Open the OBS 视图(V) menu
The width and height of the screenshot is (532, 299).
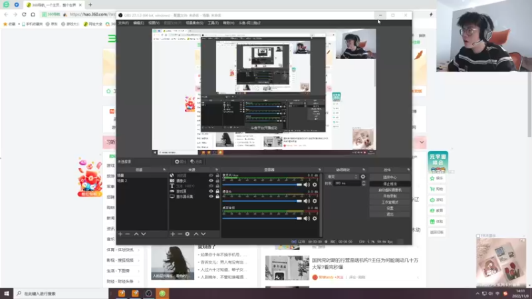154,23
